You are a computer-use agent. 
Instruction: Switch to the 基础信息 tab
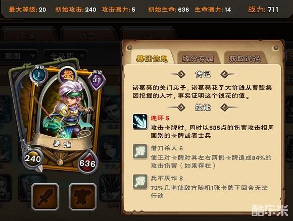pyautogui.click(x=152, y=59)
